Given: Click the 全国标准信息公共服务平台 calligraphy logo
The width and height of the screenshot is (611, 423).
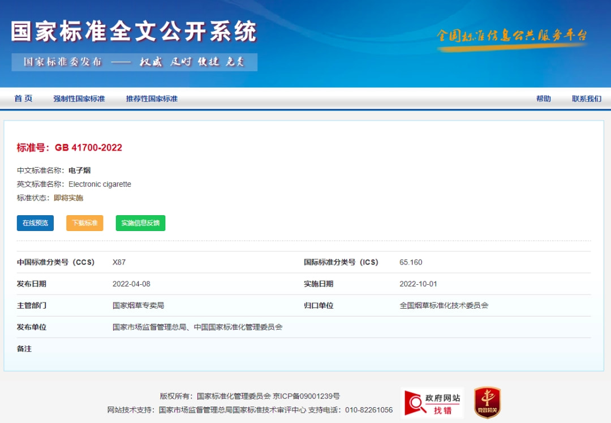Looking at the screenshot, I should 512,36.
